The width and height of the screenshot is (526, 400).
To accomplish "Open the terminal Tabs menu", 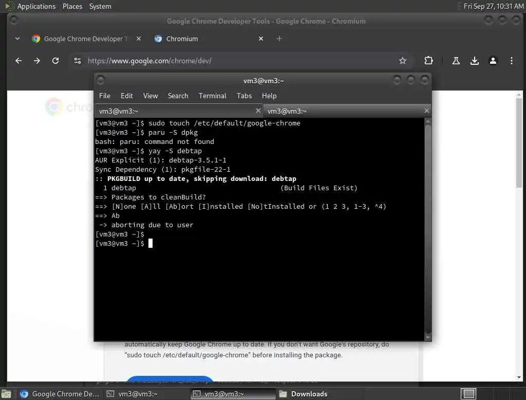I will coord(244,96).
